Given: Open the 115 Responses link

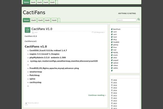Looking at the screenshot, I should click(x=99, y=32).
